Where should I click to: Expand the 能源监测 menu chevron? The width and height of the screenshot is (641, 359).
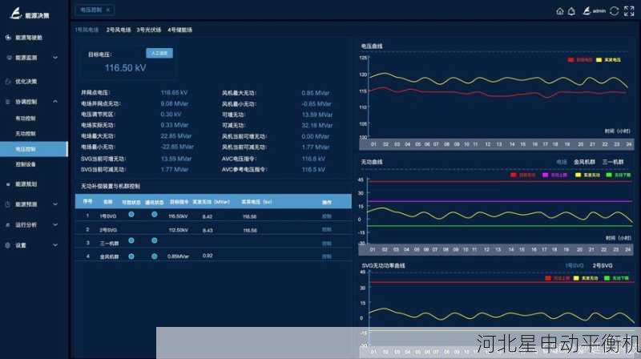(55, 58)
